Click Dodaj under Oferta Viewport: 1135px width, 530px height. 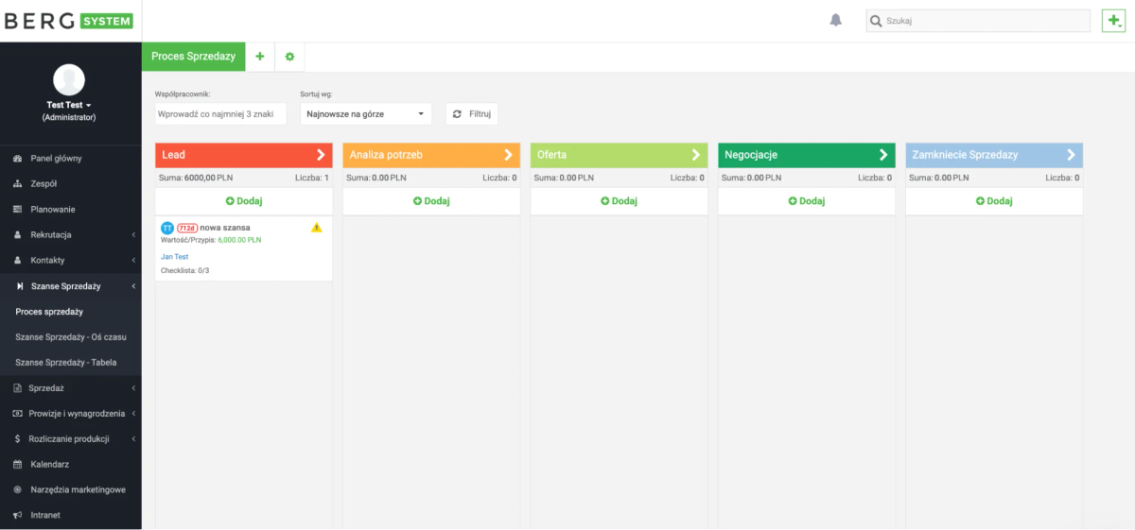click(620, 201)
